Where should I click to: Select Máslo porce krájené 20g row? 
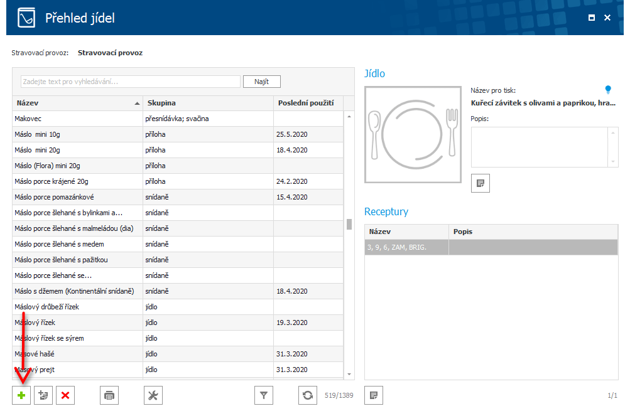pos(178,181)
